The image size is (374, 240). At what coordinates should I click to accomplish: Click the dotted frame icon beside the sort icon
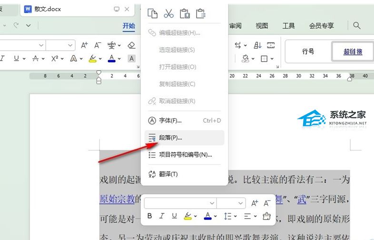[x=271, y=45]
